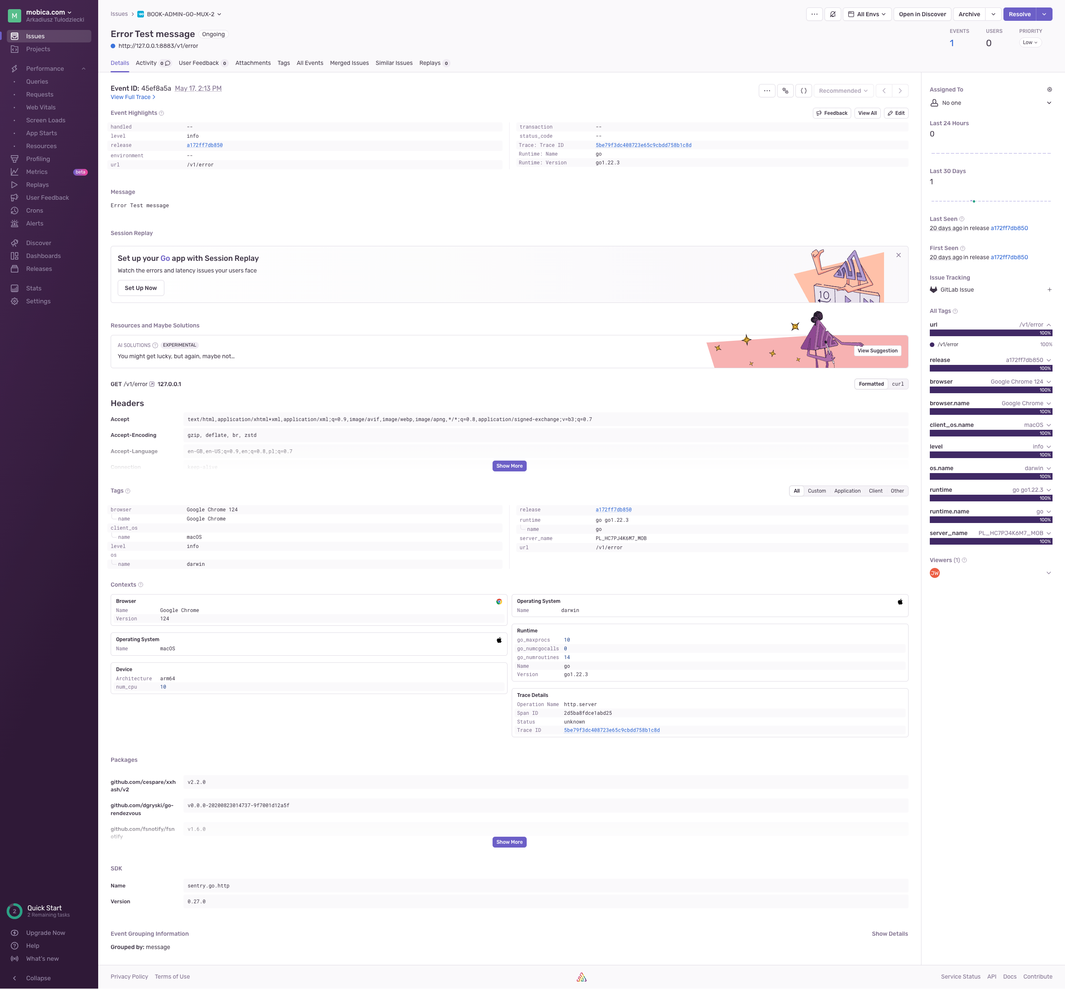Screen dimensions: 1065x989
Task: Click the View Suggestion button
Action: (x=877, y=351)
